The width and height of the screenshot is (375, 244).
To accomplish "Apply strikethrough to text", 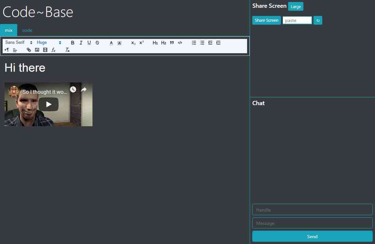I will coord(97,43).
